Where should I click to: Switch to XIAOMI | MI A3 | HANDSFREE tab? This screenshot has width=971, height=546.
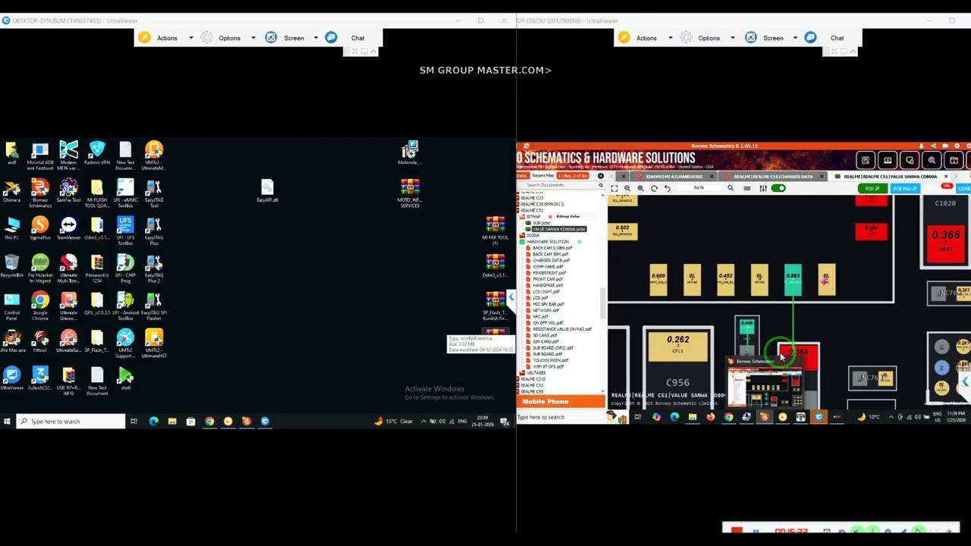674,177
